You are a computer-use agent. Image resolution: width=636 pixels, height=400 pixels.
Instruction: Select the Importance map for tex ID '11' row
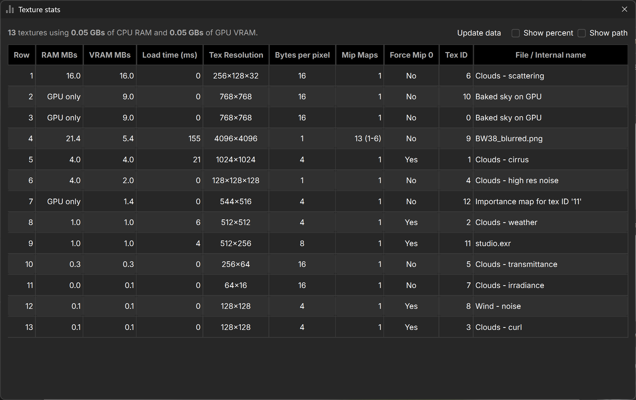click(x=318, y=201)
